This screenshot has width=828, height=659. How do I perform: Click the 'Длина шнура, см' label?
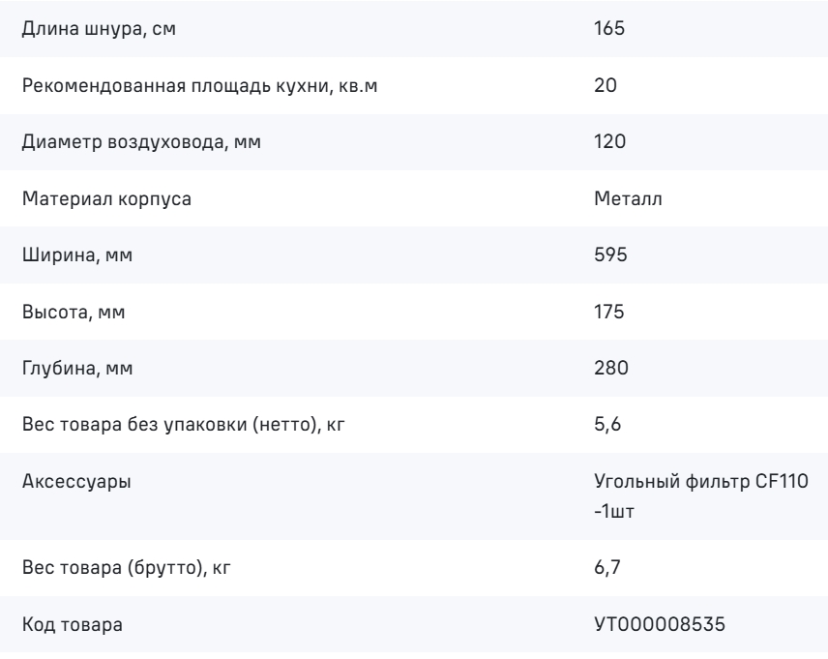coord(99,28)
